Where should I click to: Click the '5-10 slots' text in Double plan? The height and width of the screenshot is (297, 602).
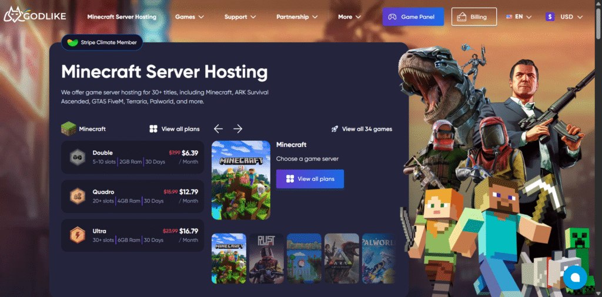[104, 162]
